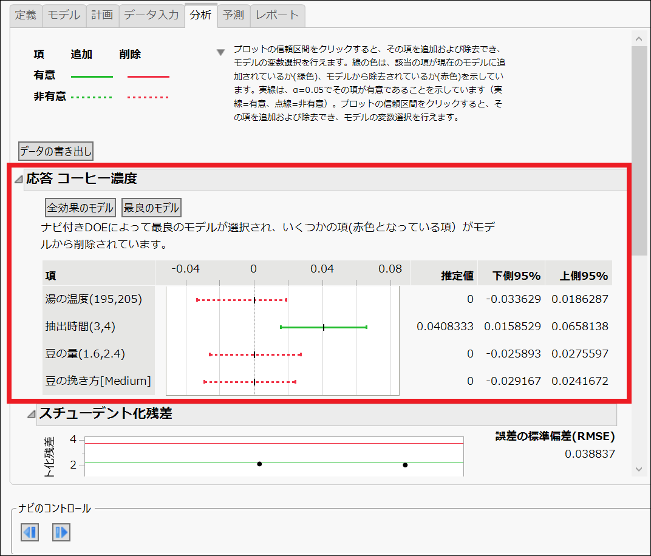The image size is (651, 556).
Task: Toggle the 湯の温度 term interval to add it
Action: (240, 299)
